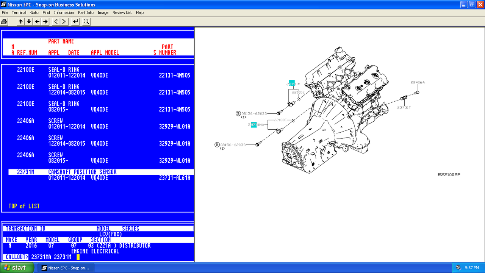The image size is (485, 273).
Task: Click Nissan EPC taskbar button
Action: (66, 268)
